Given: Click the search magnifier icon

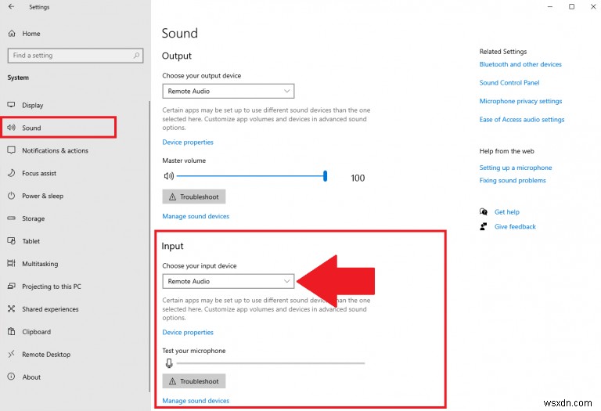Looking at the screenshot, I should click(x=138, y=56).
